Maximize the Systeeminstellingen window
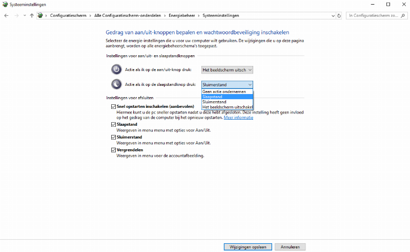This screenshot has height=252, width=410. [388, 4]
